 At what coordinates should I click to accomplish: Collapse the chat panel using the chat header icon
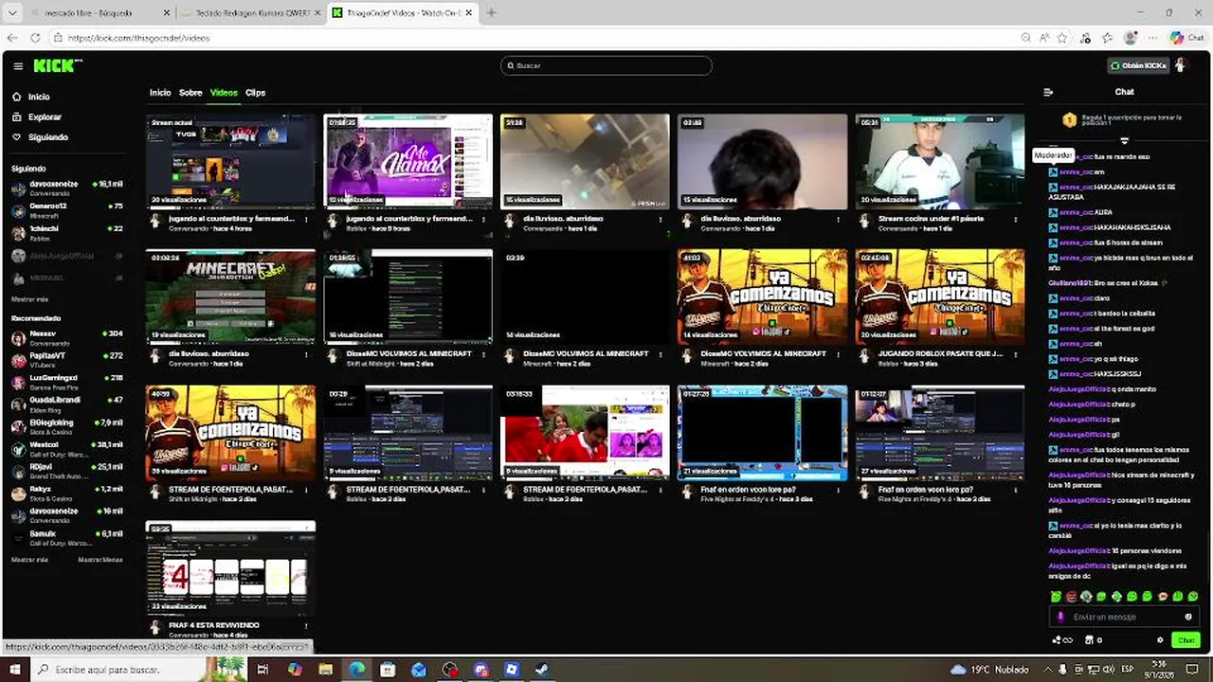tap(1048, 92)
